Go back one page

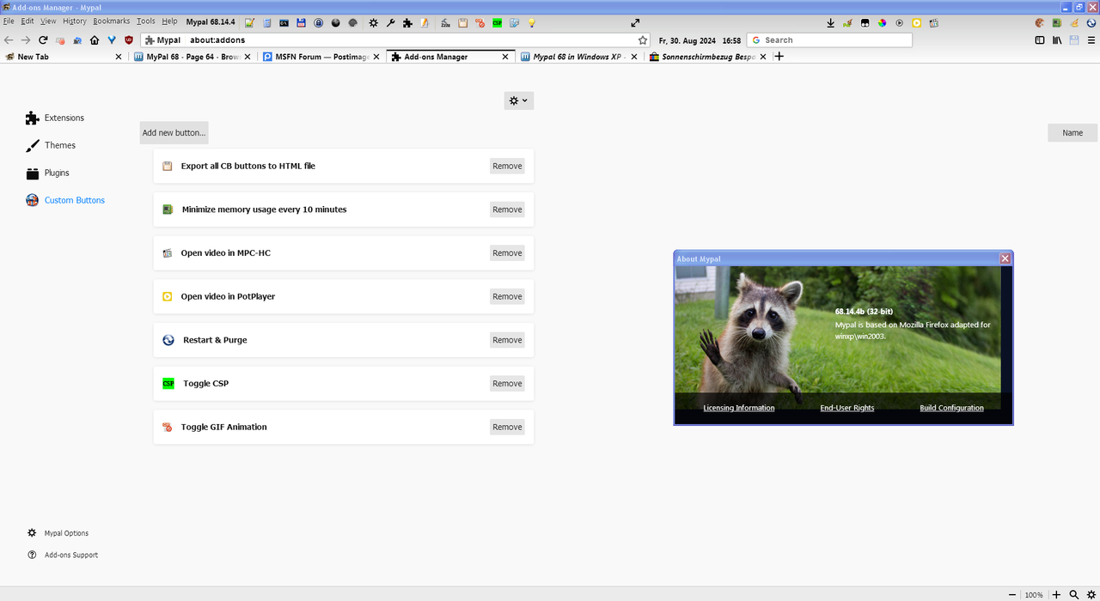tap(9, 40)
